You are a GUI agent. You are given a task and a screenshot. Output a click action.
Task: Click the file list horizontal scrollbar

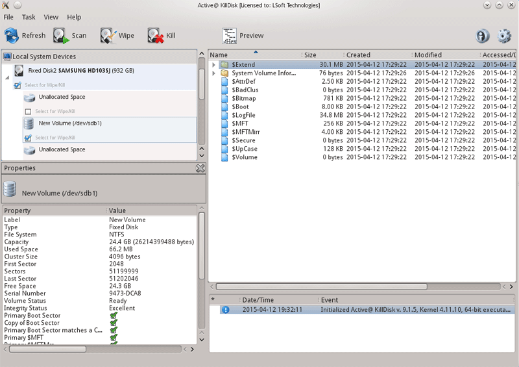(321, 286)
